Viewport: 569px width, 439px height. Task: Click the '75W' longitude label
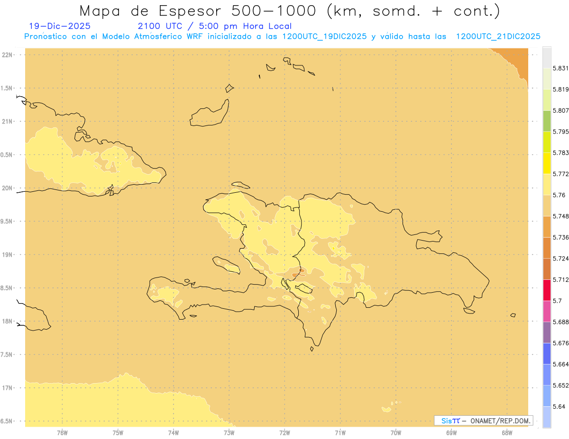point(118,432)
